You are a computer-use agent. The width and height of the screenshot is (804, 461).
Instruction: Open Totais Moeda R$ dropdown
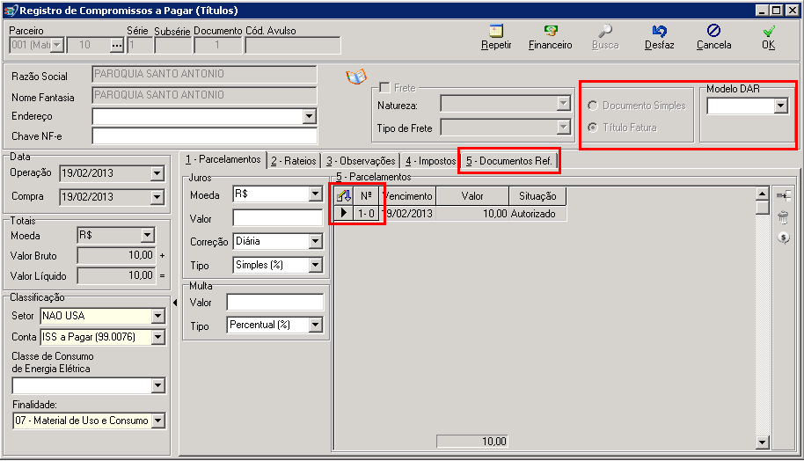click(147, 236)
